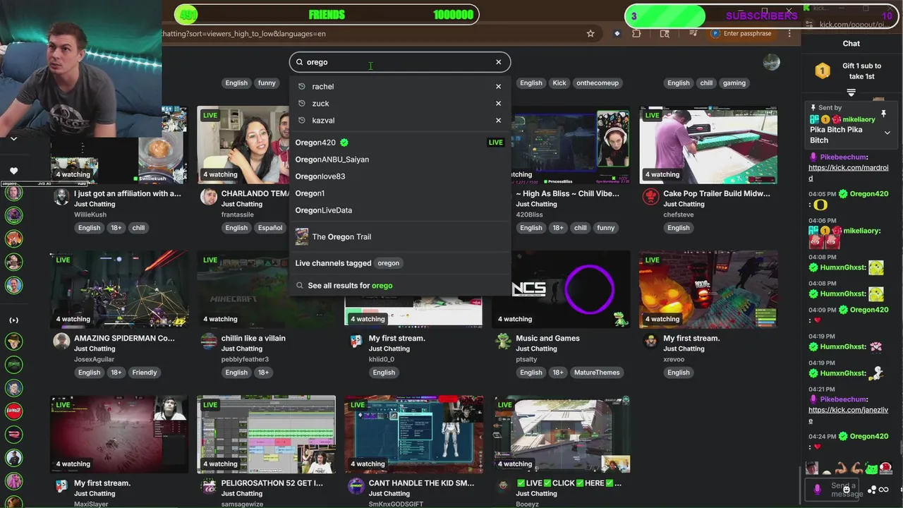
Task: Bookmark the page with the star icon
Action: 590,33
